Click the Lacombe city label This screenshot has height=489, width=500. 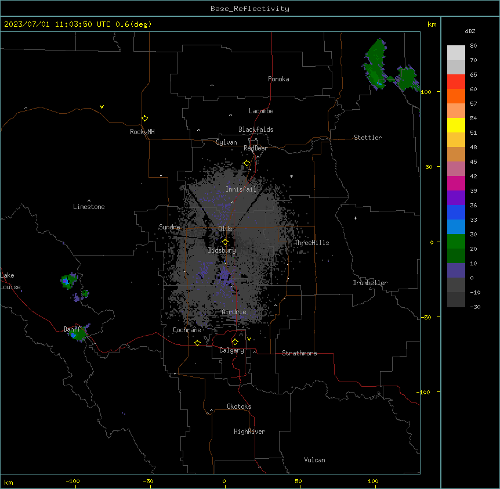pyautogui.click(x=261, y=111)
